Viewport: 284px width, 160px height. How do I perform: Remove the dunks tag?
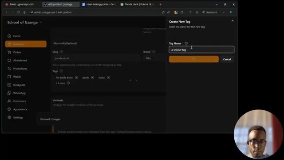[108, 78]
